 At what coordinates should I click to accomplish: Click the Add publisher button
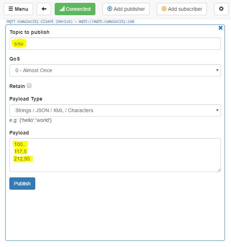[126, 9]
